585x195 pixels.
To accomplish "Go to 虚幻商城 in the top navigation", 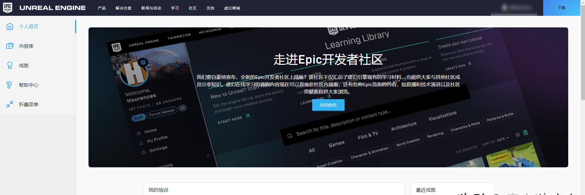I will pyautogui.click(x=232, y=8).
